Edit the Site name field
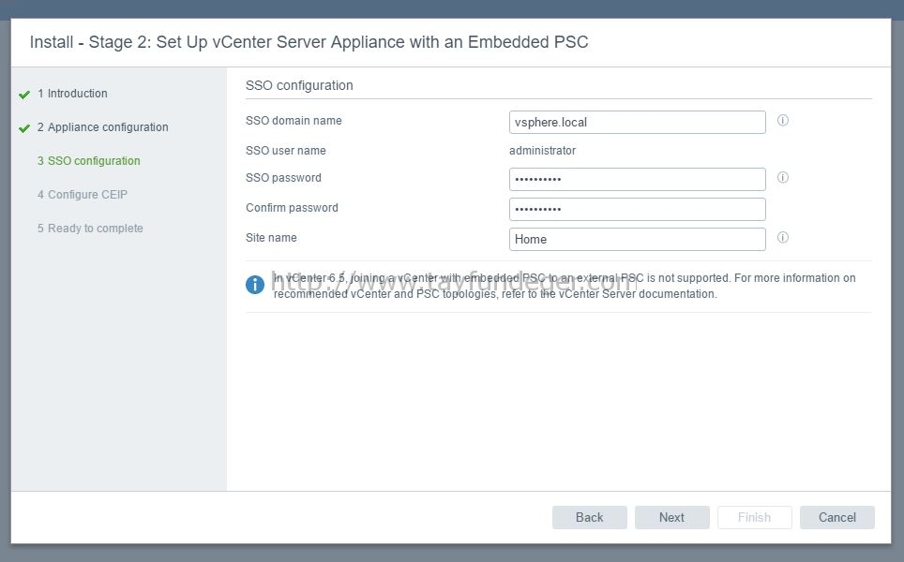This screenshot has width=904, height=562. coord(637,239)
